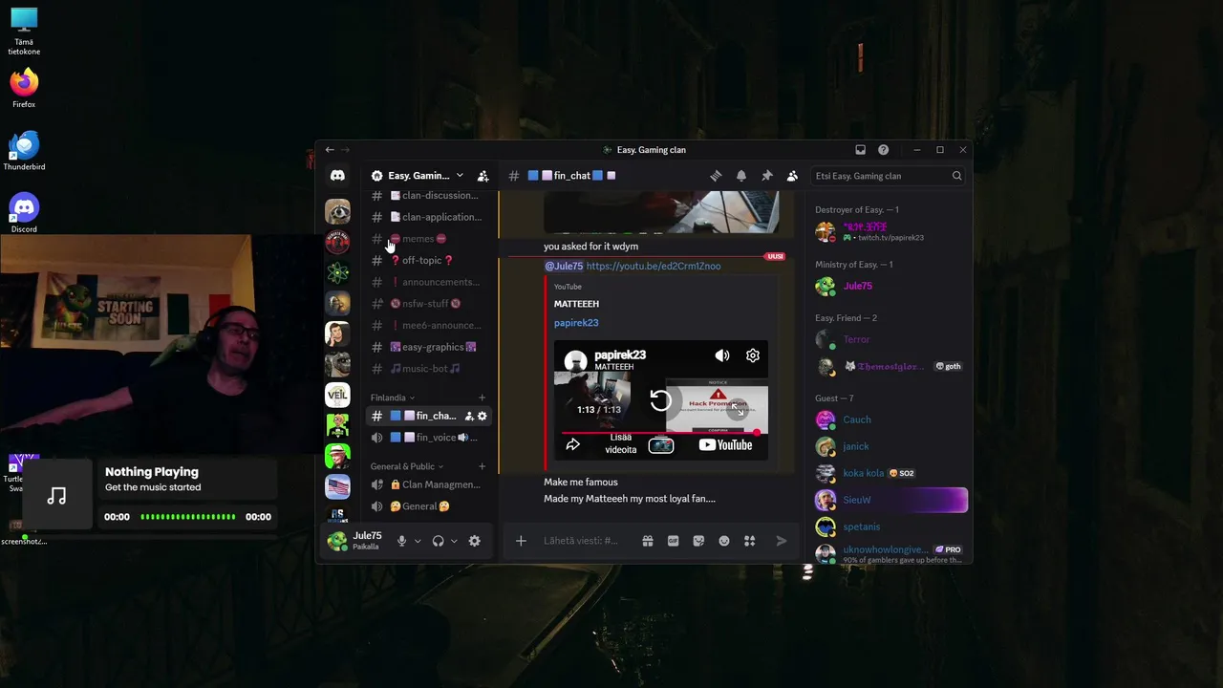Open the sticker picker
This screenshot has height=688, width=1223.
(698, 541)
